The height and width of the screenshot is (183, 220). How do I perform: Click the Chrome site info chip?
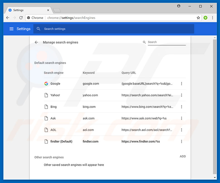click(x=35, y=18)
